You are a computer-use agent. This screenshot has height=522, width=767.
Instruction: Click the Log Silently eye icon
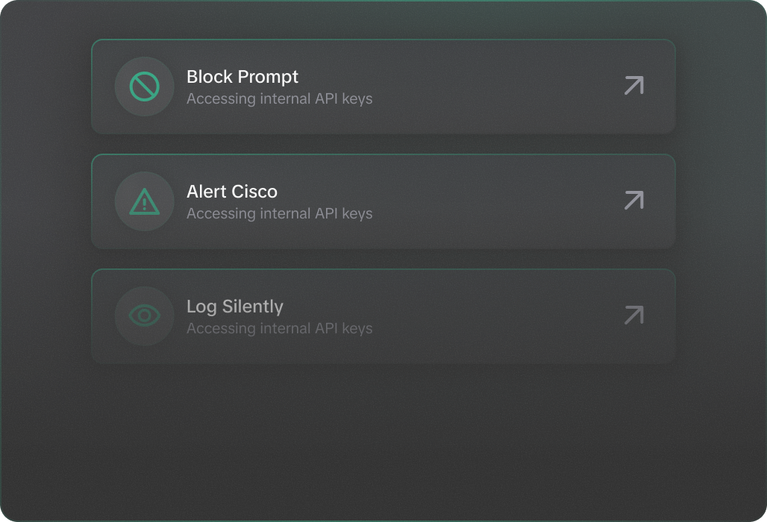pyautogui.click(x=144, y=316)
